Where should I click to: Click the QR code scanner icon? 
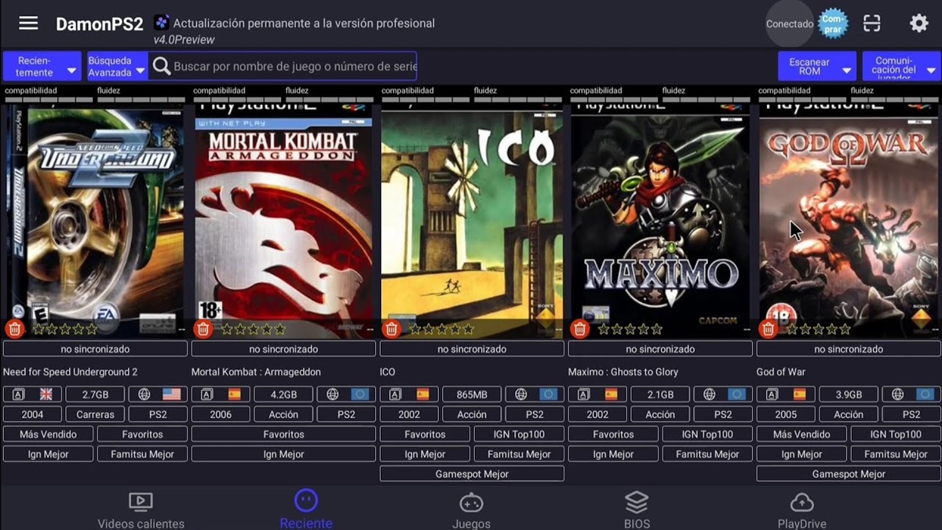871,23
